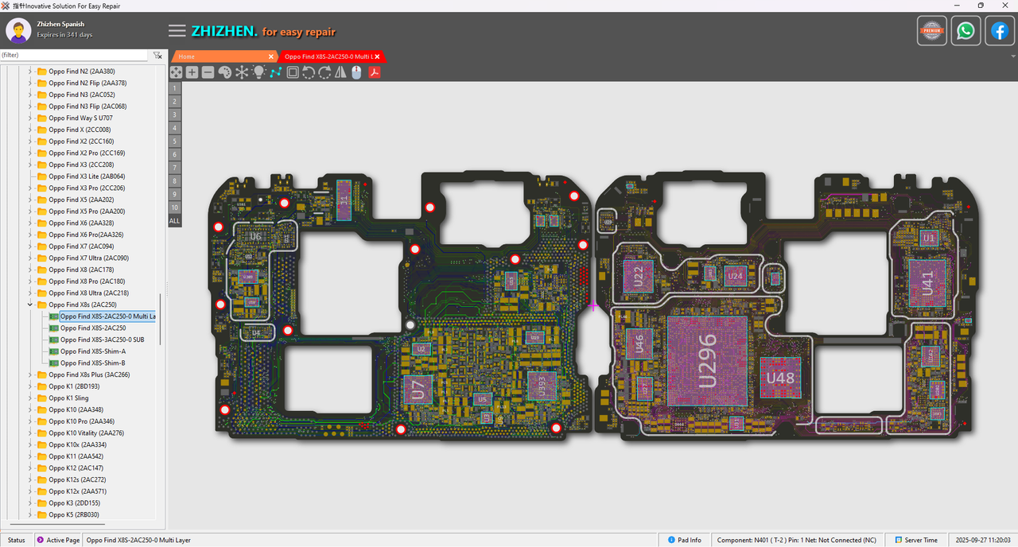
Task: Expand the Oppo Find X5 (2AA202) folder
Action: [x=30, y=200]
